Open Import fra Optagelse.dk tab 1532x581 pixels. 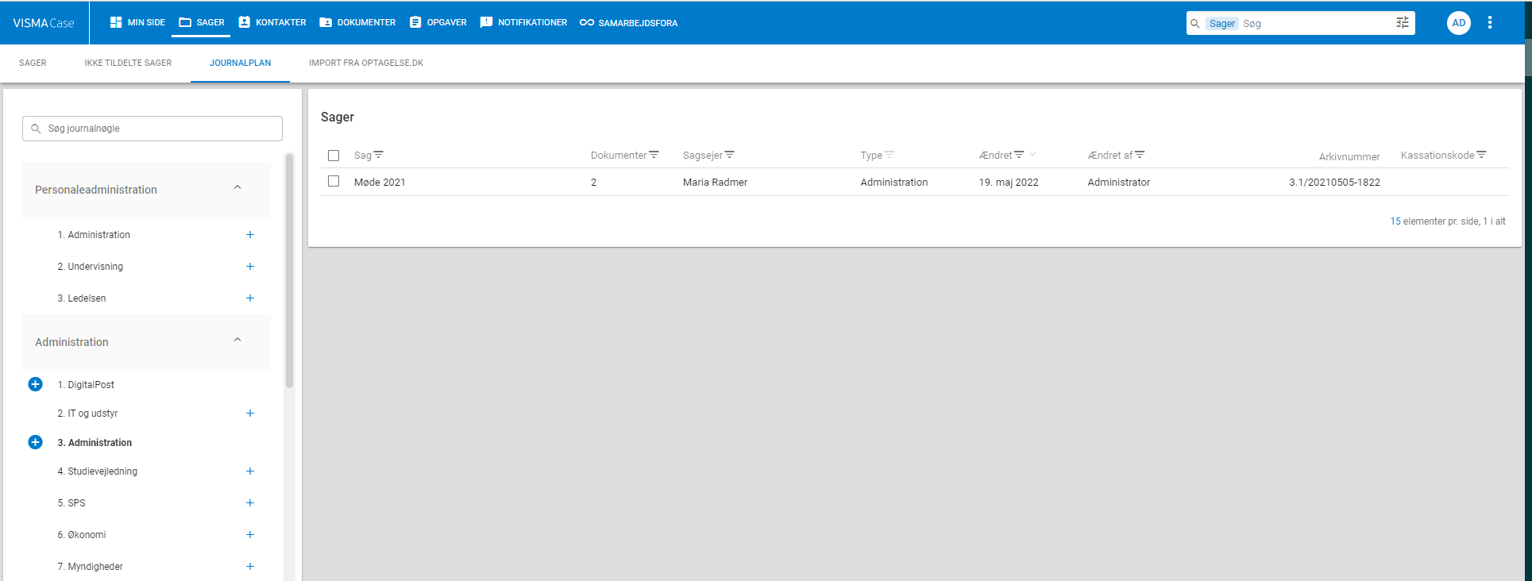tap(366, 63)
